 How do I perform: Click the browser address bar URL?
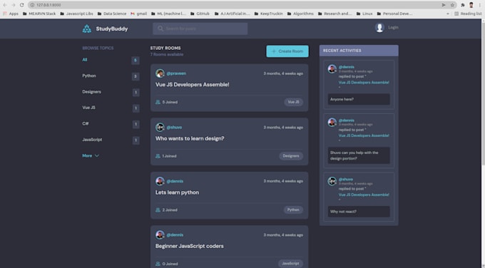point(48,5)
